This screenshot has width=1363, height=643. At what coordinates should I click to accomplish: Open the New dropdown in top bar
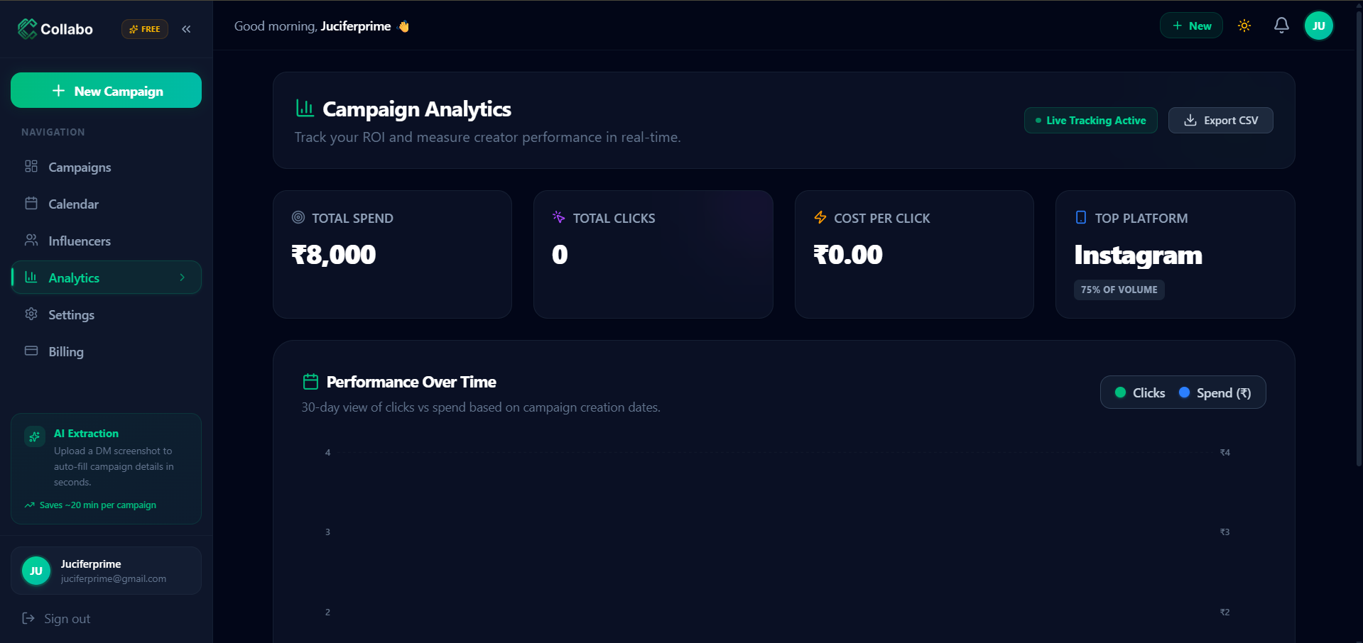pos(1191,26)
